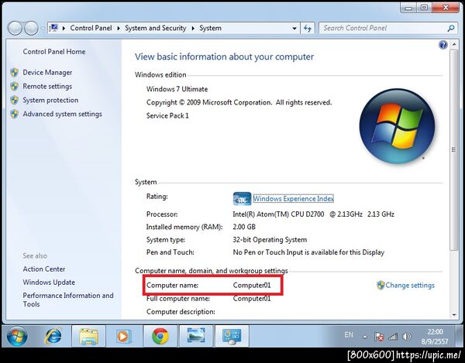Click the vertical scrollbar thumb

(453, 150)
